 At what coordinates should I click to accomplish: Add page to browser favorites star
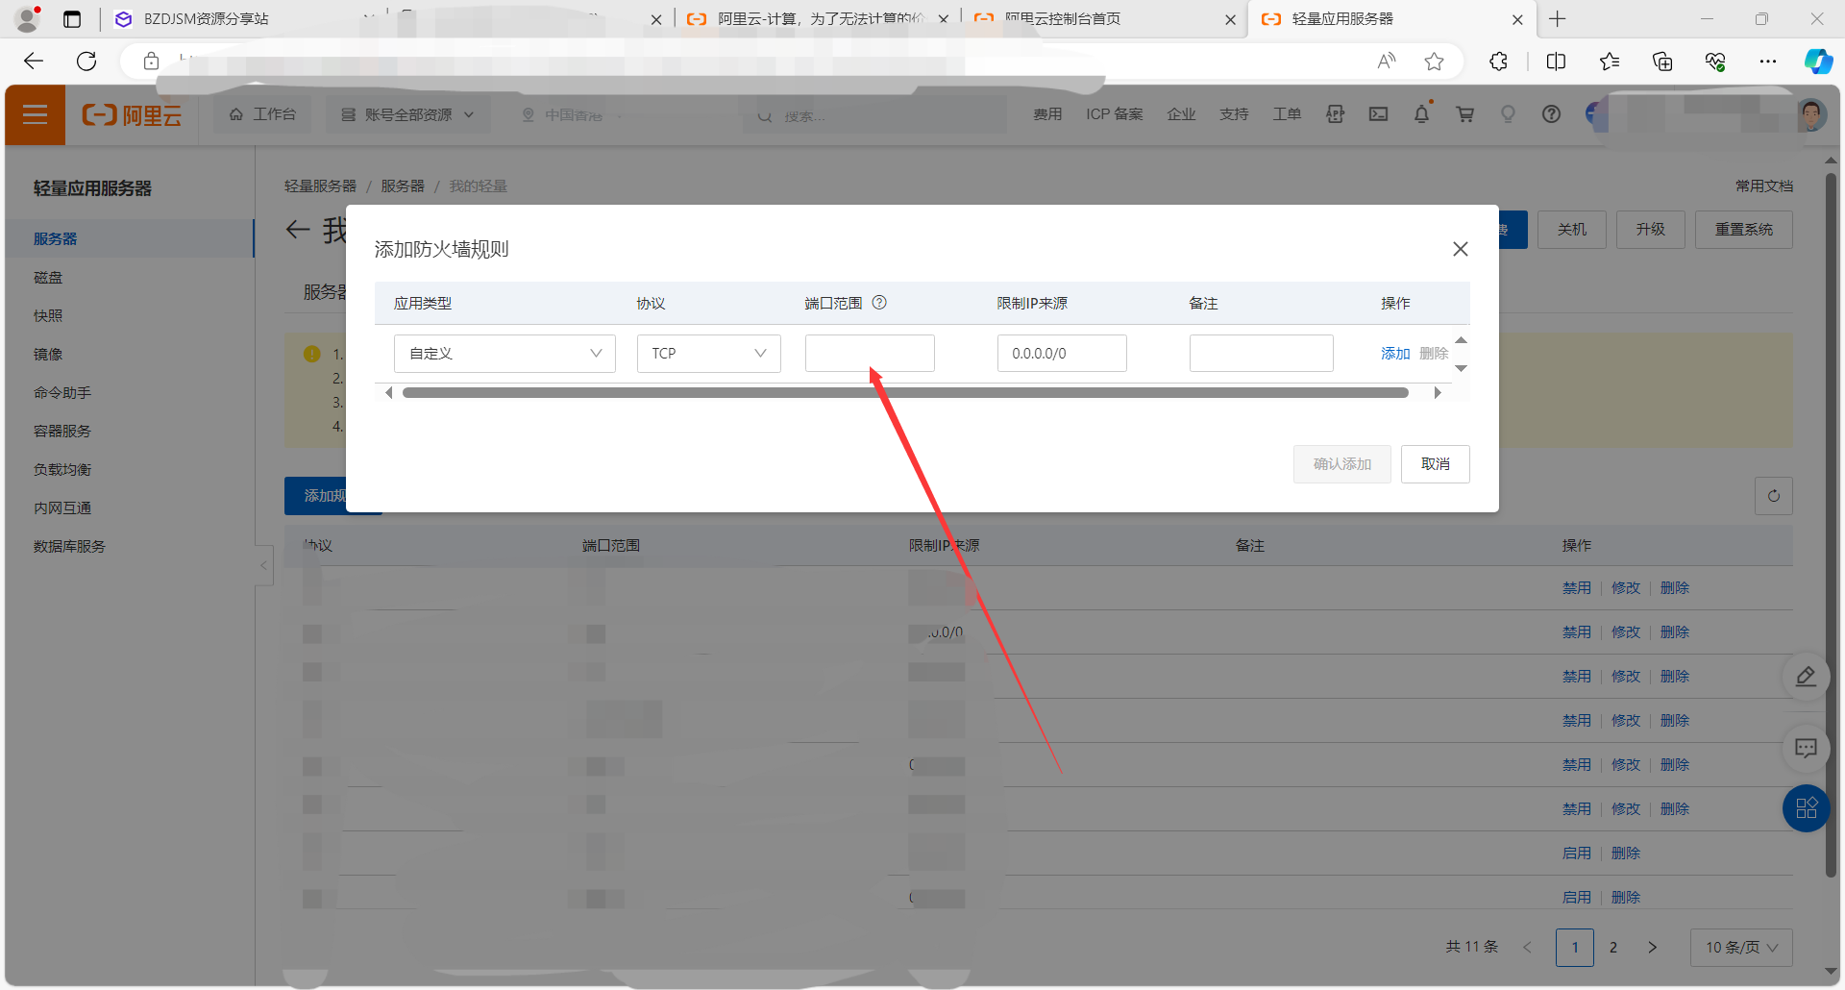pyautogui.click(x=1434, y=62)
